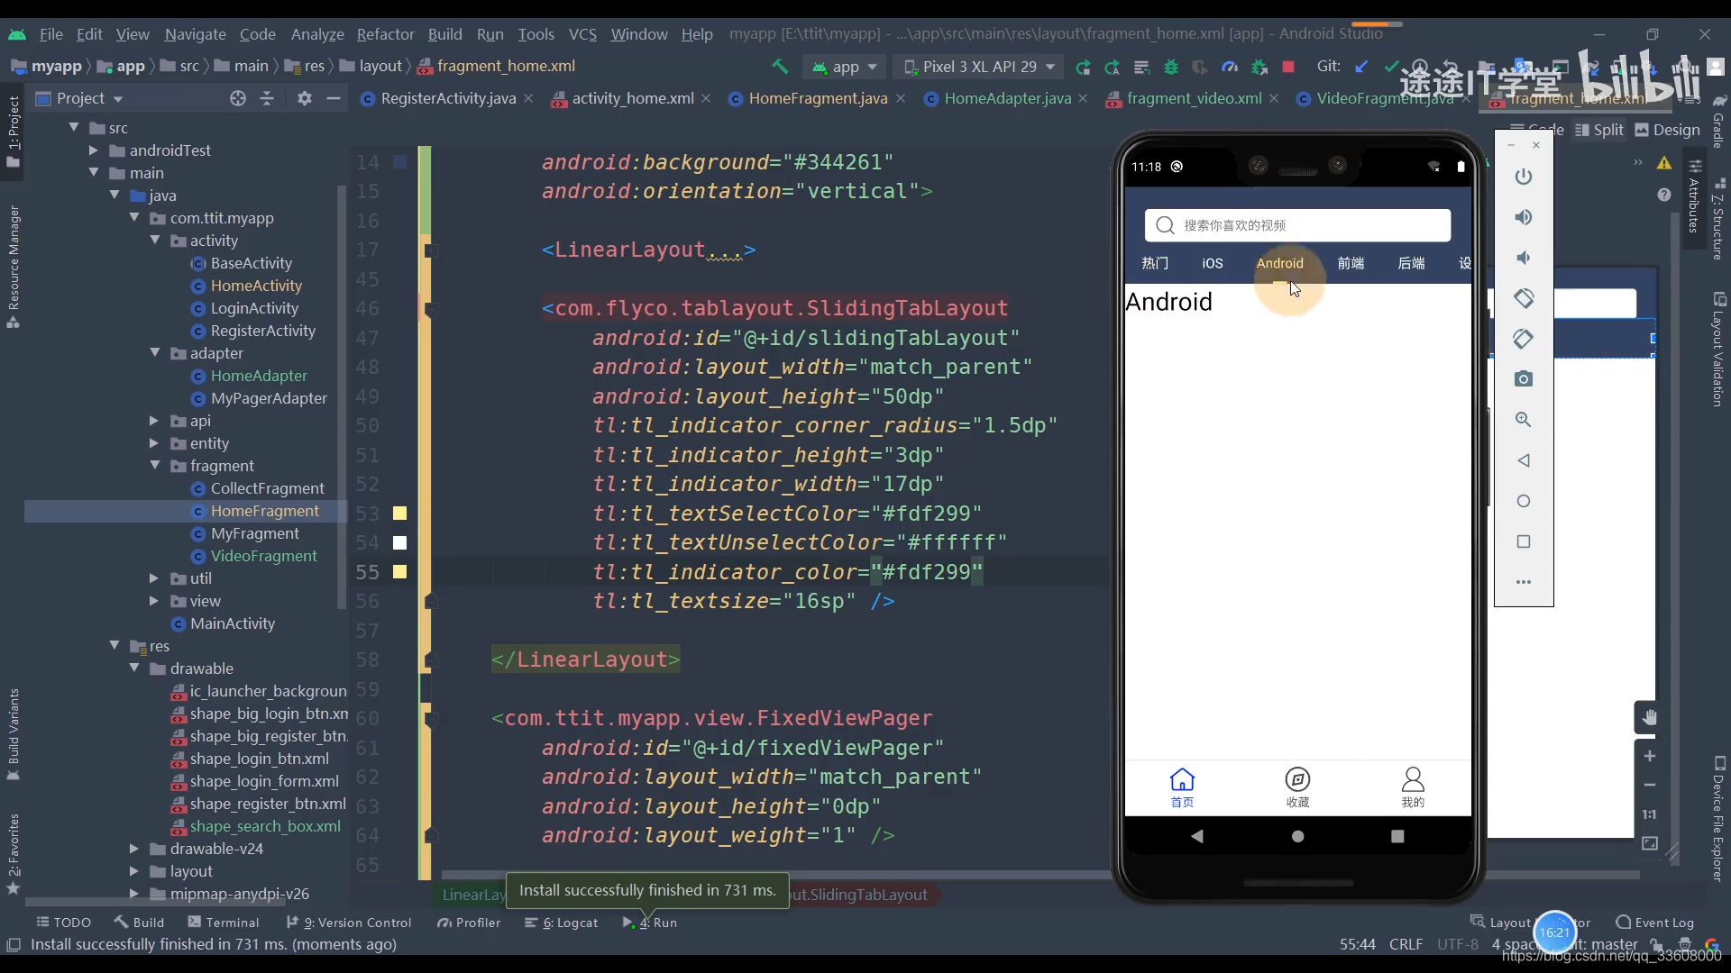Click emulator toolbar home circle

tap(1524, 501)
